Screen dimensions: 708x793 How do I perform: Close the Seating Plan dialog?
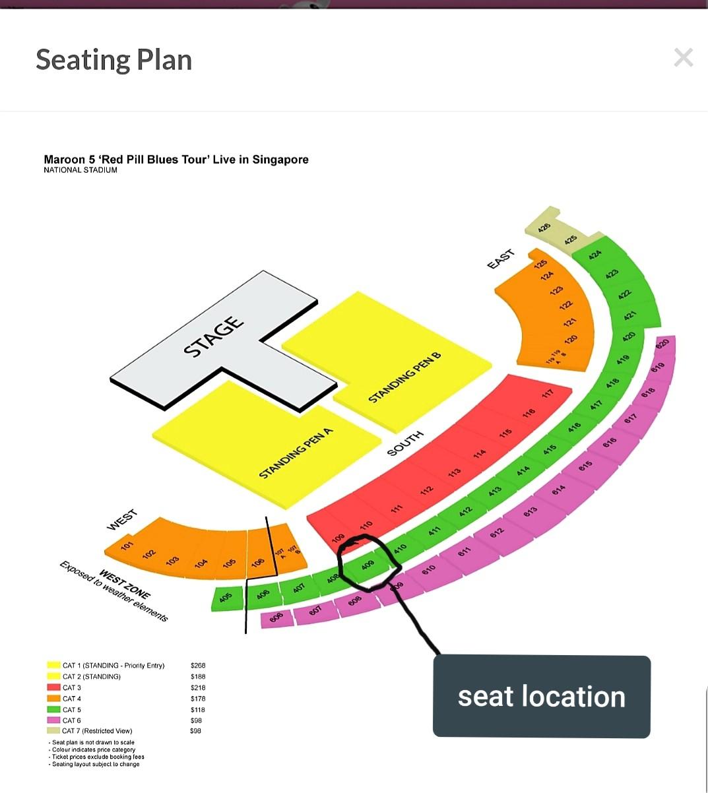point(683,58)
